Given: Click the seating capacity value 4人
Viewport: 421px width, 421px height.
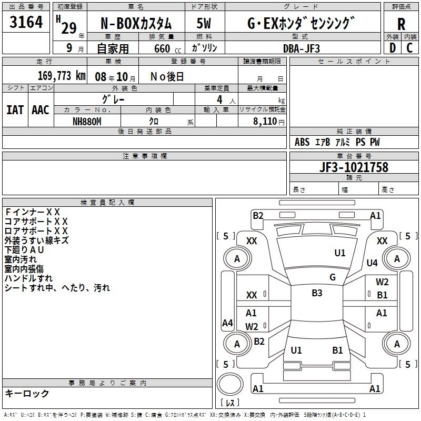Looking at the screenshot, I should (226, 100).
